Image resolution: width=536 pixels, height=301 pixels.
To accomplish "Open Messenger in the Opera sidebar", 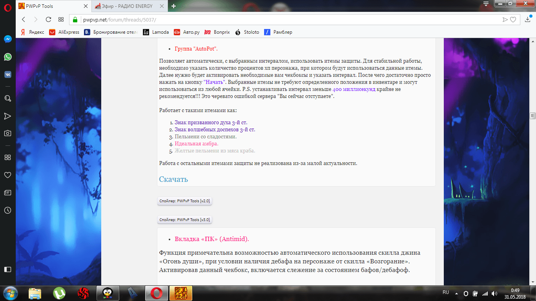I will click(x=7, y=39).
